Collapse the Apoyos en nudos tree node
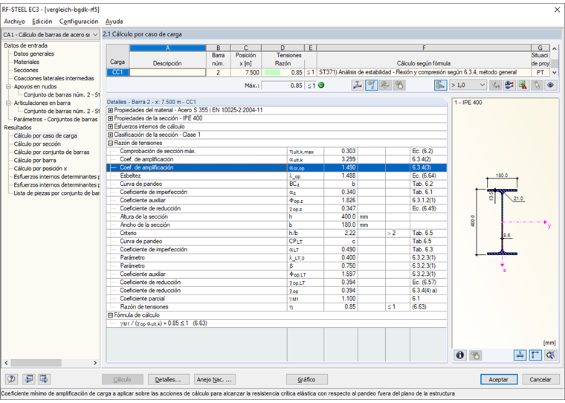565x403 pixels. [9, 86]
